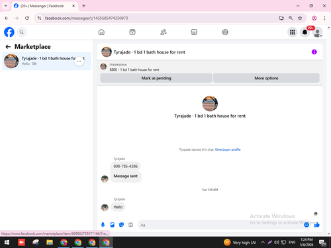This screenshot has height=248, width=331.
Task: Click the voice clip microphone icon
Action: (x=103, y=225)
